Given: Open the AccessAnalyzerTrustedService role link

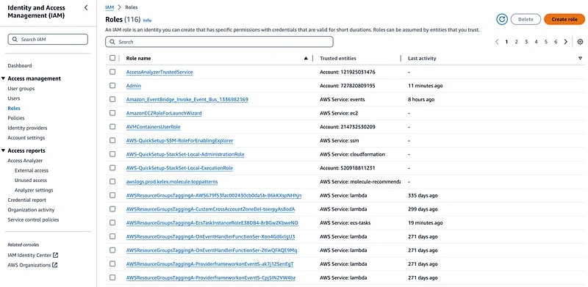Looking at the screenshot, I should (x=159, y=71).
